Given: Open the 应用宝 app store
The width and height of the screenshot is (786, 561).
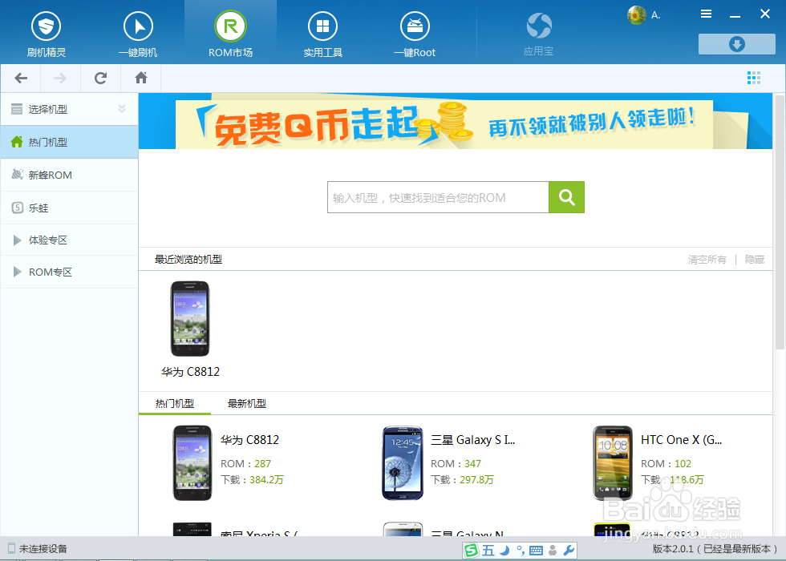Looking at the screenshot, I should [x=539, y=33].
